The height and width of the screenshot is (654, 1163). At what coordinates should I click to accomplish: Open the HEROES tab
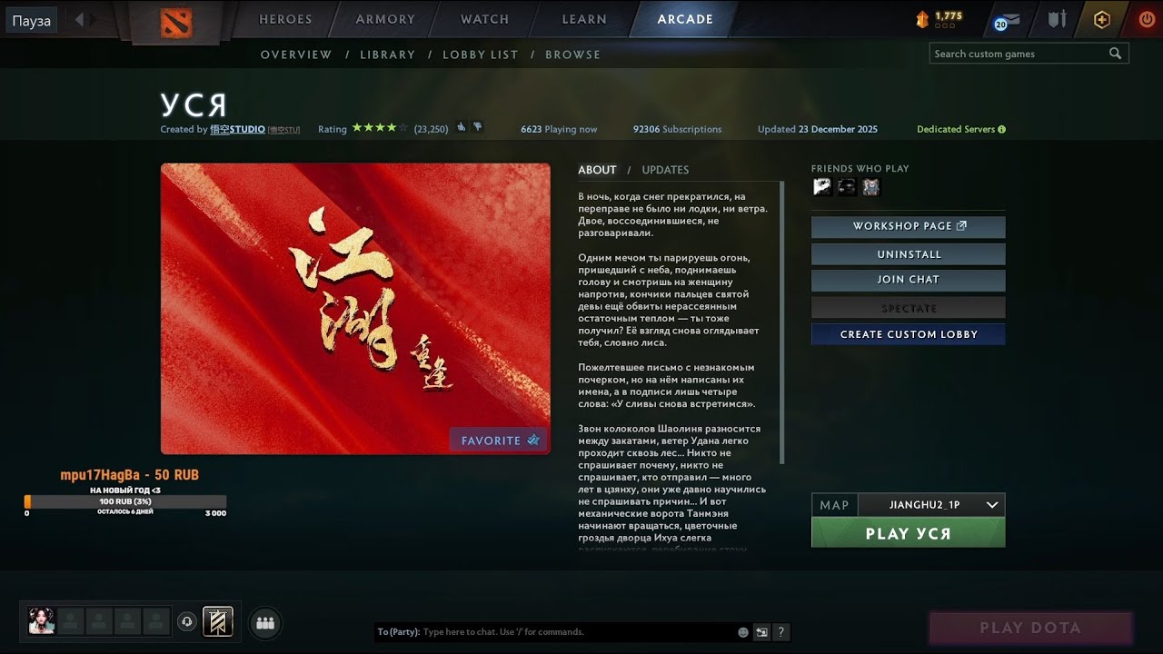pos(285,19)
